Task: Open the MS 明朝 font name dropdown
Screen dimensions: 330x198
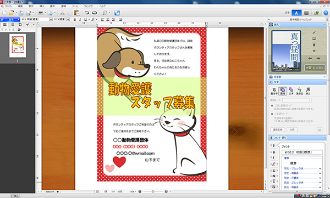Action: (x=51, y=20)
